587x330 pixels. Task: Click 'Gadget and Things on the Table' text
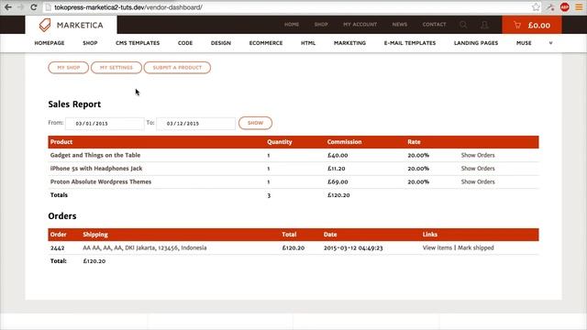click(x=95, y=155)
